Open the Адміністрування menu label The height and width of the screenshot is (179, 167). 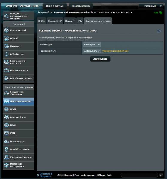20,149
